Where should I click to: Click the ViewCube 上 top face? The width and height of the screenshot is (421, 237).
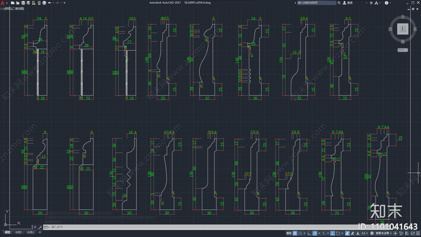(x=403, y=29)
